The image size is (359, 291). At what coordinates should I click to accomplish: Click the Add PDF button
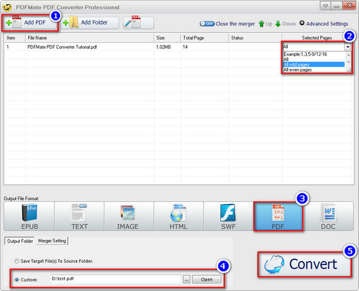point(29,23)
